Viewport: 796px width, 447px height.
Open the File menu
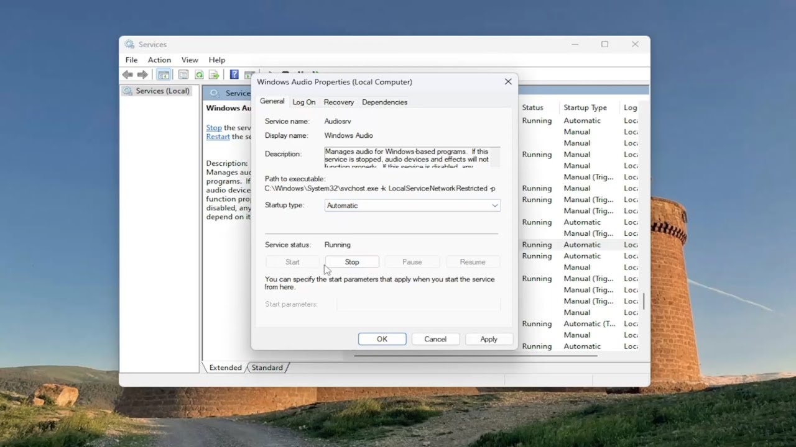tap(131, 60)
